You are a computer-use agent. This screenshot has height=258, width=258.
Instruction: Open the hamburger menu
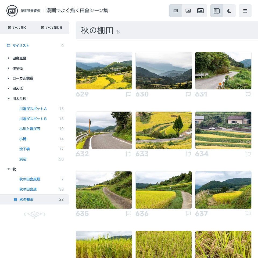(x=245, y=11)
